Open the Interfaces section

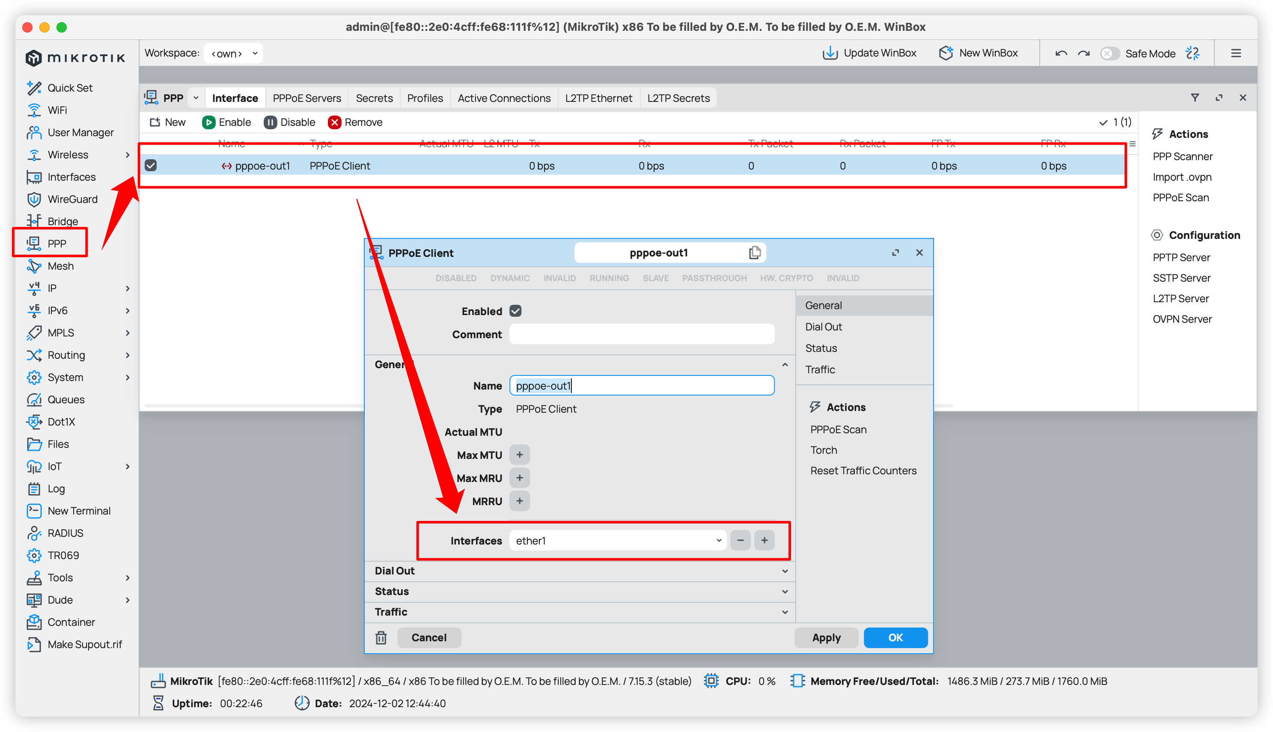click(x=71, y=177)
